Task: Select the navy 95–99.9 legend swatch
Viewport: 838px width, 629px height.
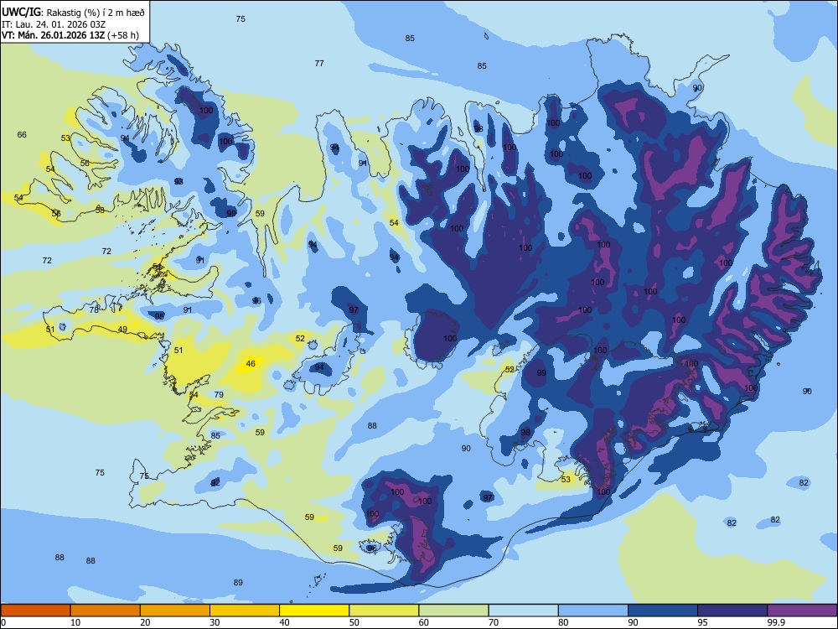Action: (x=732, y=611)
